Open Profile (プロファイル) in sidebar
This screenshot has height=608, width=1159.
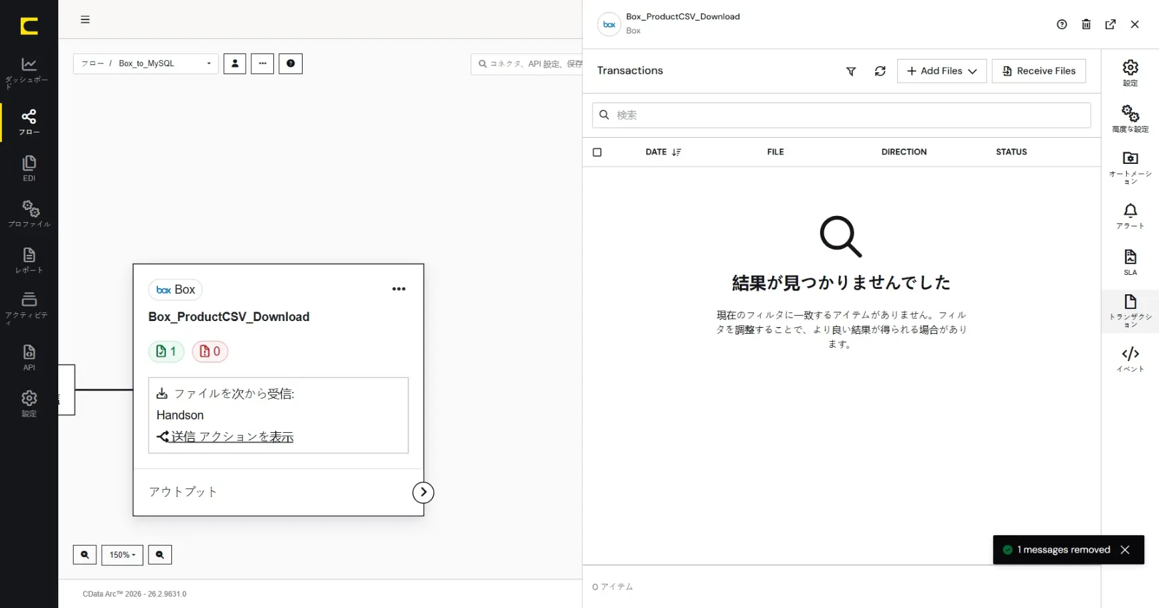pyautogui.click(x=29, y=214)
